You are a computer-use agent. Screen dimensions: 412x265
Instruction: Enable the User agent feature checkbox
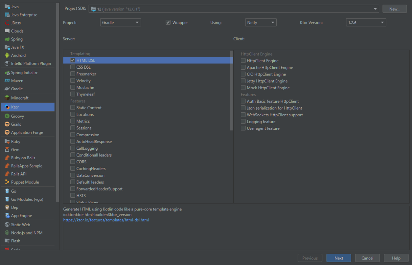(243, 128)
